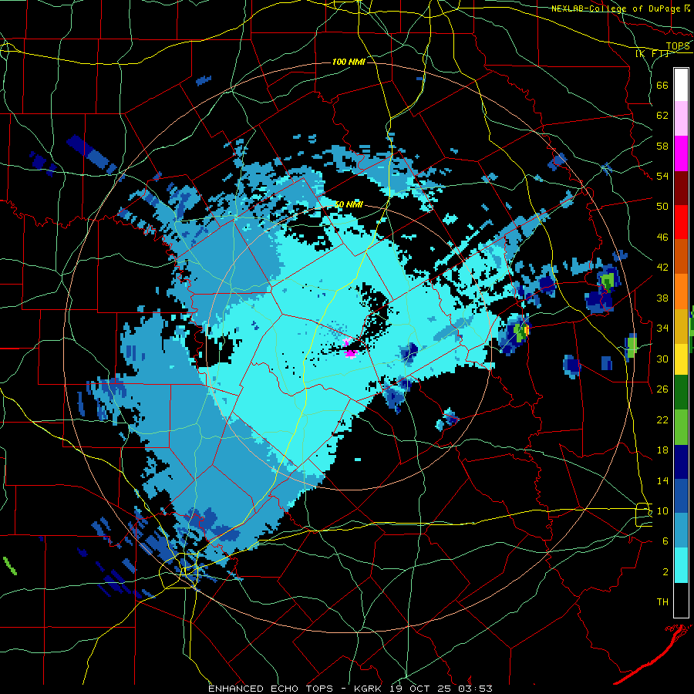Click the "22" legend value
Viewport: 694px width, 694px height.
[x=662, y=419]
